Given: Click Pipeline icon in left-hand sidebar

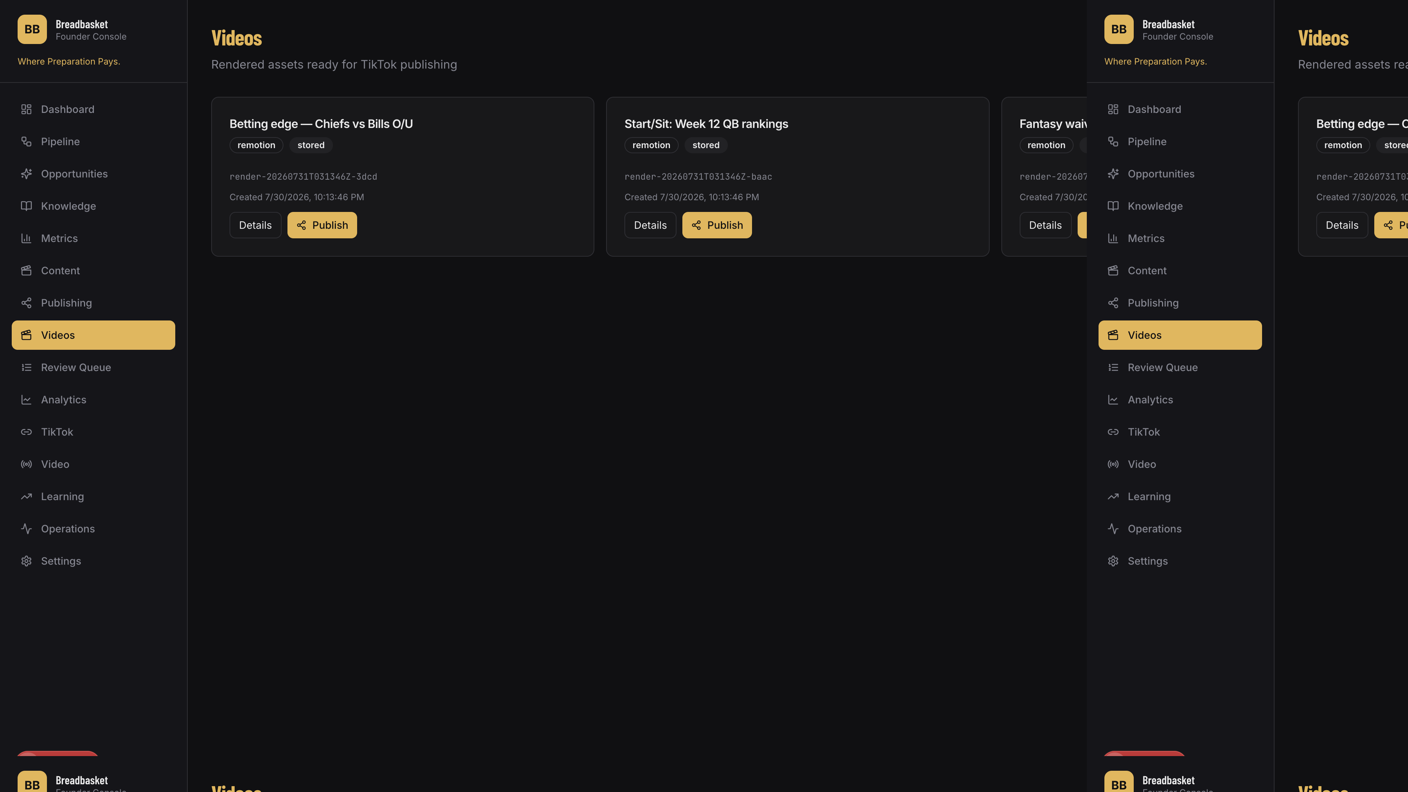Looking at the screenshot, I should [x=26, y=142].
